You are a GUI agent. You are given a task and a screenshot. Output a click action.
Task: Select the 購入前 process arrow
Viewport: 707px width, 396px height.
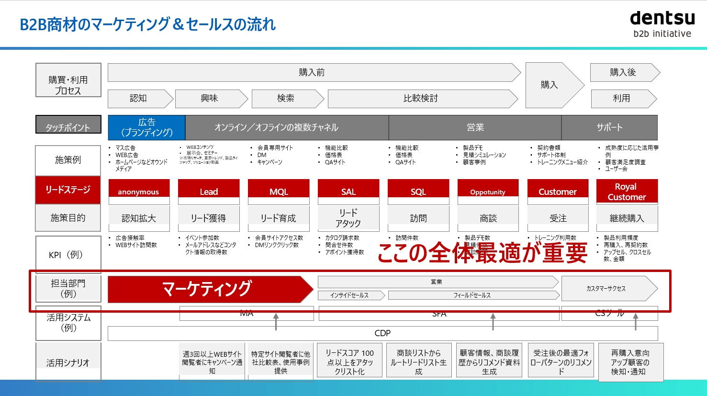click(312, 72)
